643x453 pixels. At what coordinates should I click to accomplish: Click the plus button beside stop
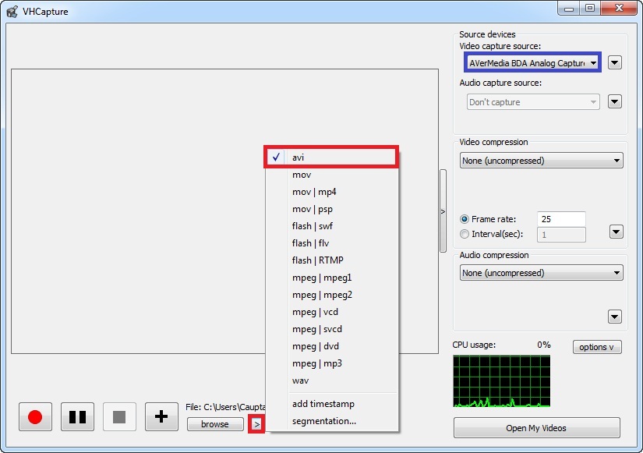[x=161, y=417]
